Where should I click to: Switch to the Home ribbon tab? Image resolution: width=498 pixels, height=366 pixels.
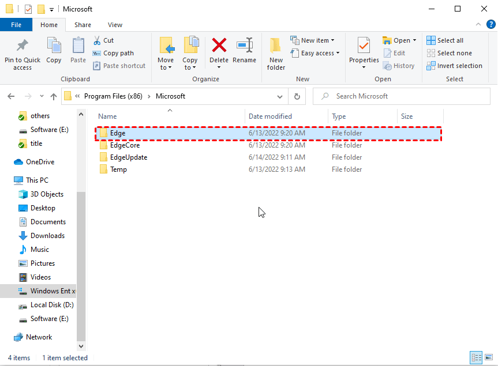(x=49, y=25)
